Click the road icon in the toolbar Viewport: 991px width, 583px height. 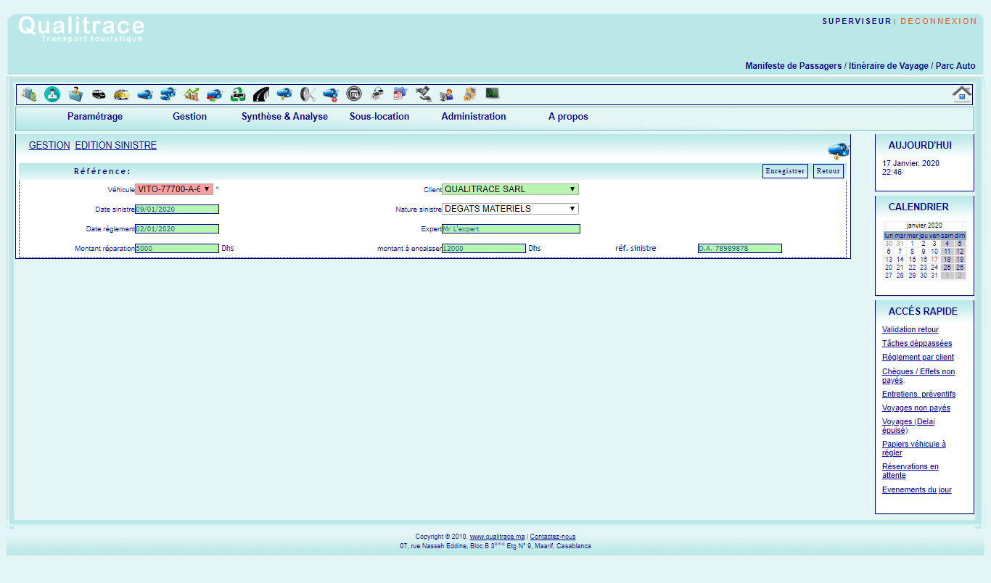tap(261, 94)
